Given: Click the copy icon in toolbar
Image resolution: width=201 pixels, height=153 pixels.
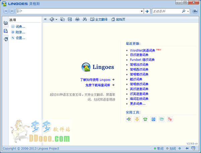Looking at the screenshot, I should (x=62, y=19).
